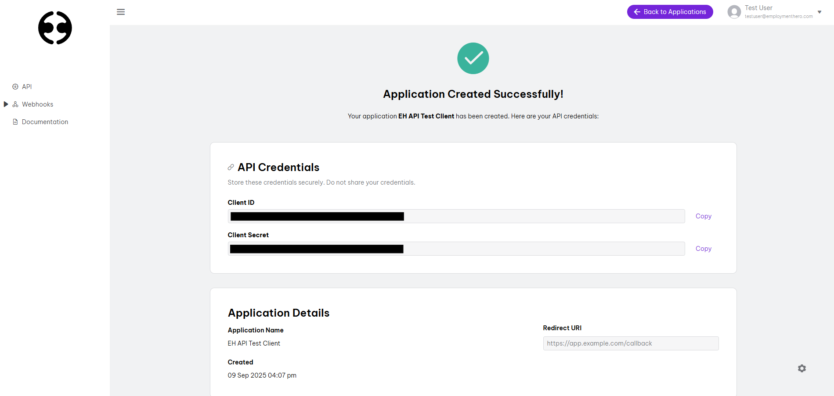
Task: Click the Redirect URI input field
Action: click(630, 343)
